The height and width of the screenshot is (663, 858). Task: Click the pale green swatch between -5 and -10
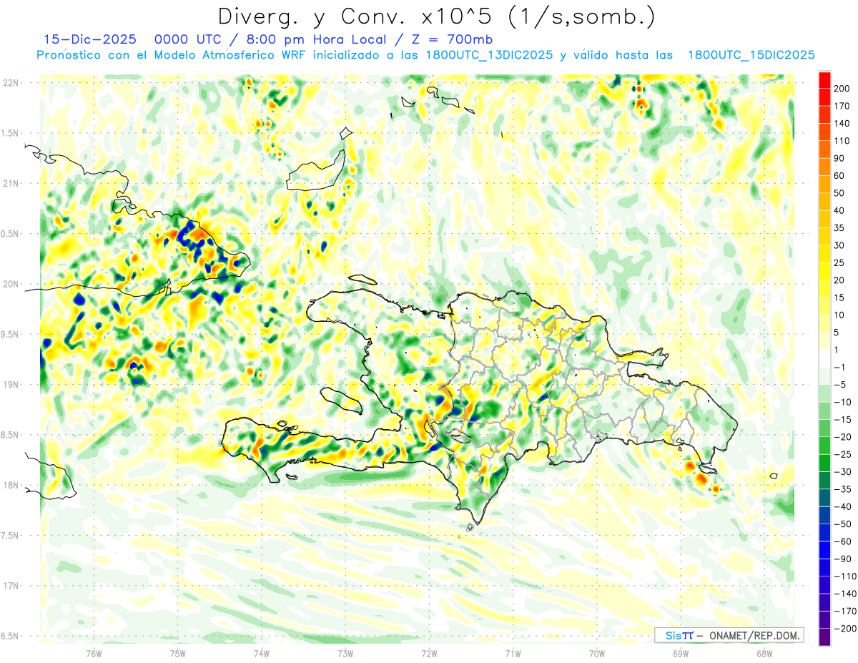pyautogui.click(x=824, y=393)
